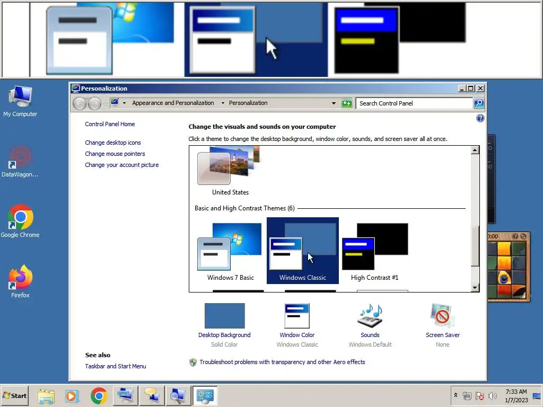The width and height of the screenshot is (543, 407).
Task: Open the DataWagon desktop shortcut
Action: pyautogui.click(x=20, y=162)
